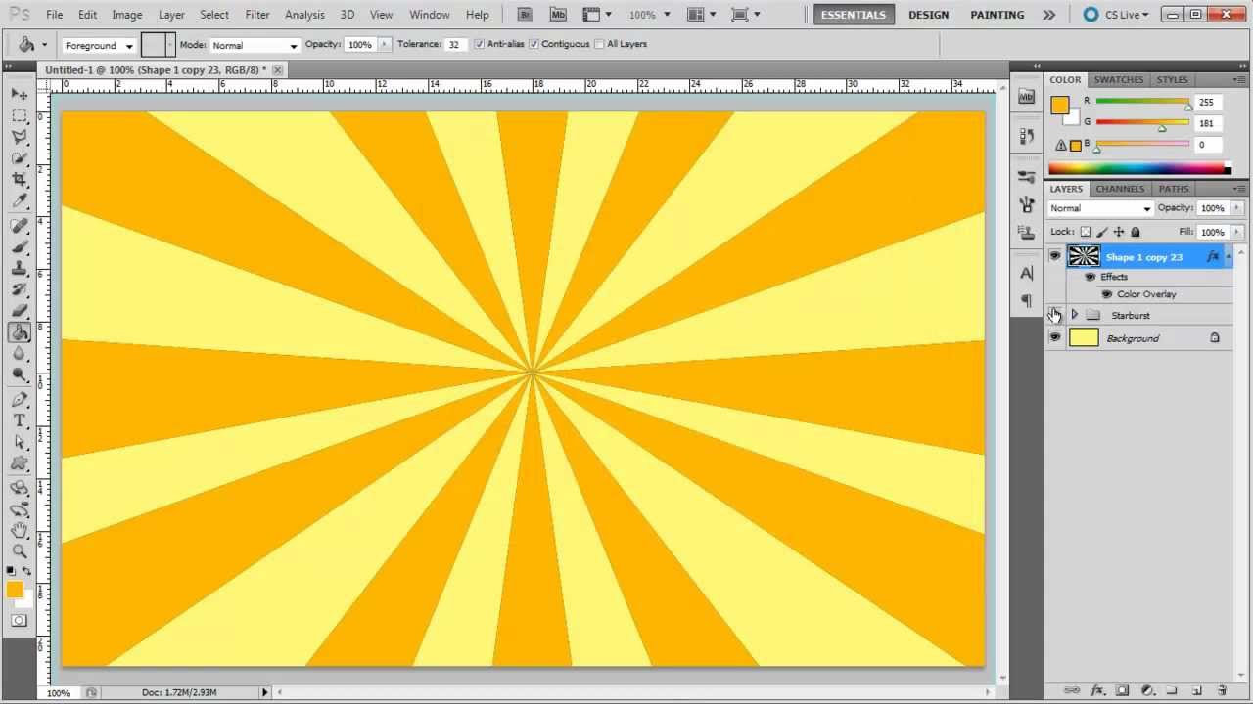Expand the Starburst layer group
Image resolution: width=1253 pixels, height=704 pixels.
(1074, 315)
